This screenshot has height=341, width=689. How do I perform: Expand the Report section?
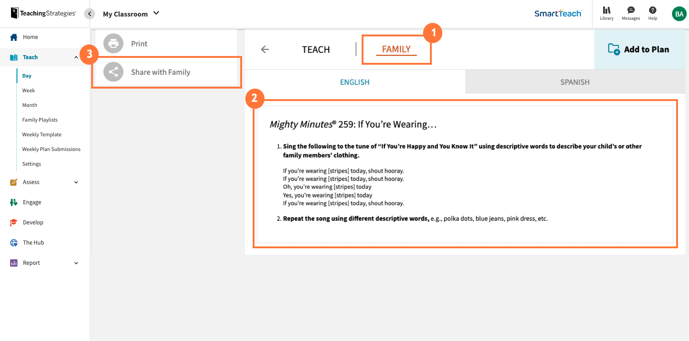[76, 263]
